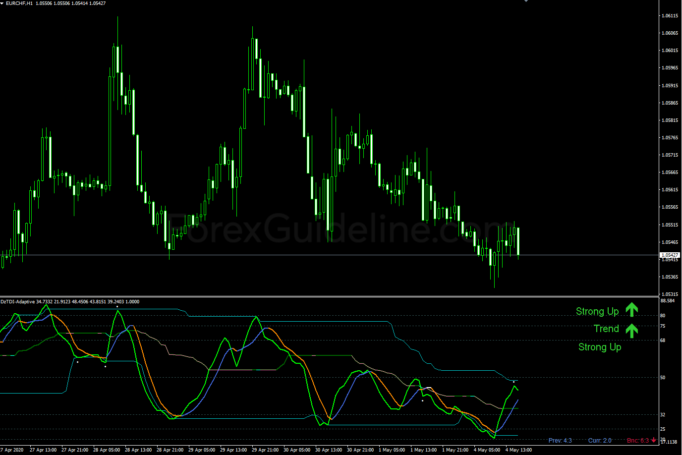Click the 30 Apr 21:00 time label
Viewport: 682px width, 455px height.
[360, 450]
